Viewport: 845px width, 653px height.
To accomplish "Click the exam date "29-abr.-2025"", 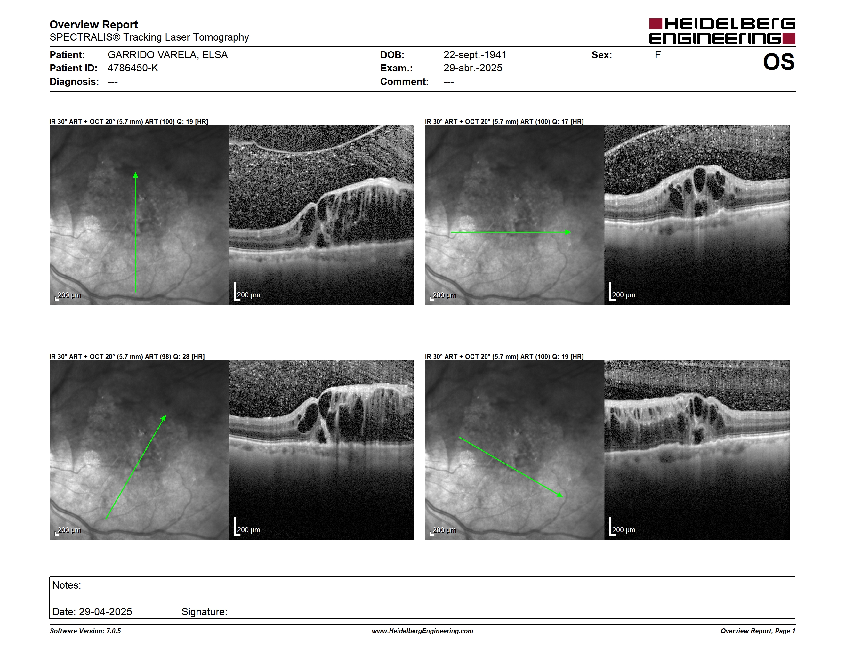I will 473,68.
